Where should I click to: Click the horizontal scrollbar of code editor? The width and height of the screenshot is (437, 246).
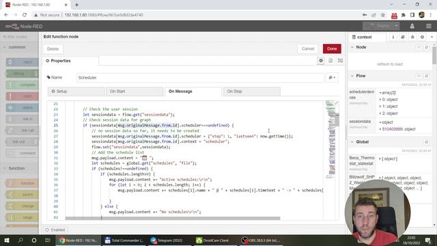click(x=173, y=219)
